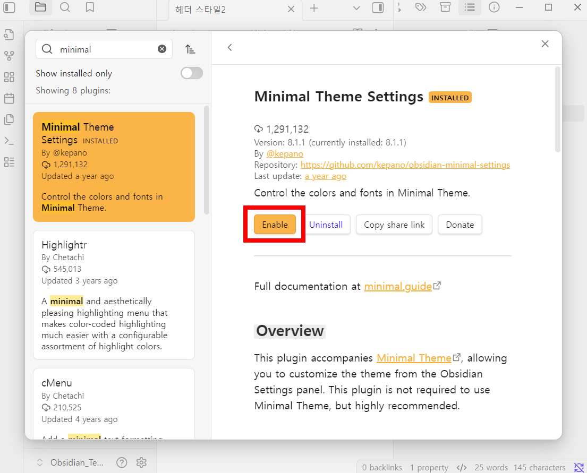Viewport: 587px width, 473px height.
Task: Toggle Show installed only switch
Action: pyautogui.click(x=192, y=73)
